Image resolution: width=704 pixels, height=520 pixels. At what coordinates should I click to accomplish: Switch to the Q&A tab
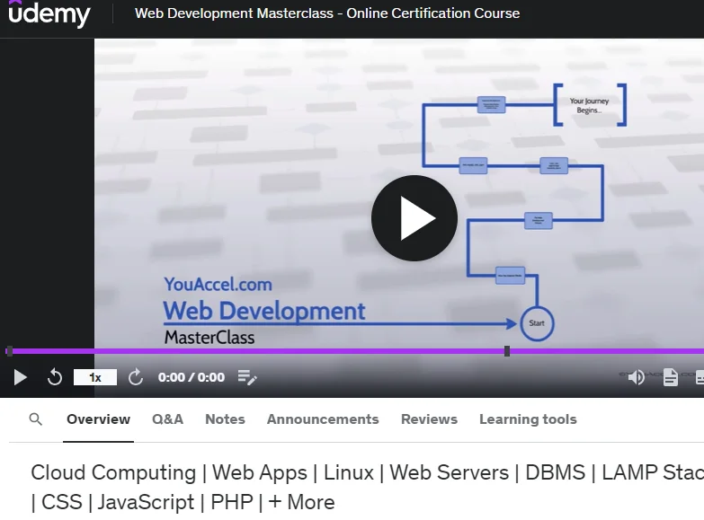(167, 419)
